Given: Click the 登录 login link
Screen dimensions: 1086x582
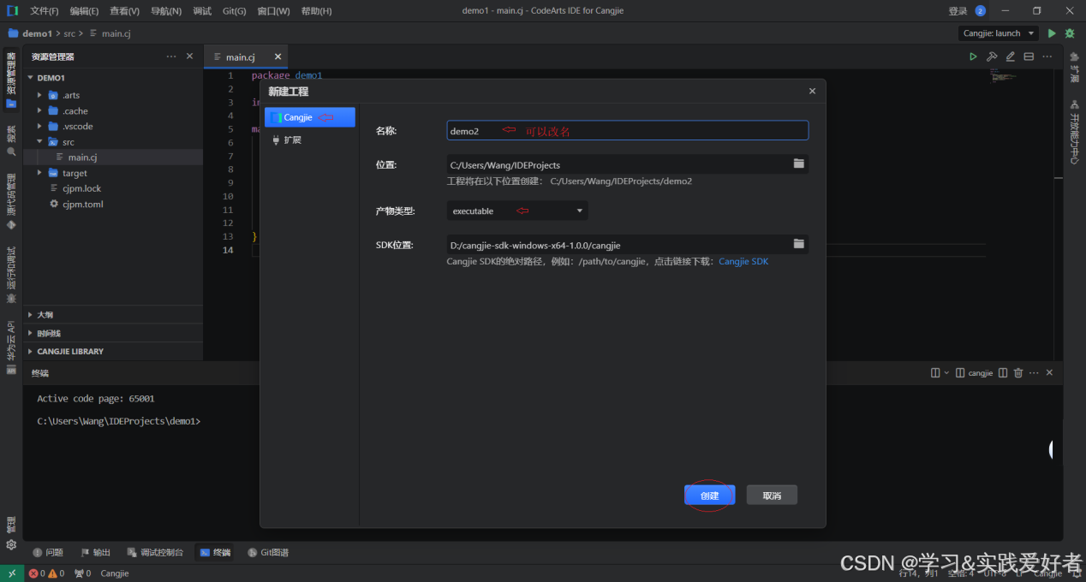Looking at the screenshot, I should point(958,11).
